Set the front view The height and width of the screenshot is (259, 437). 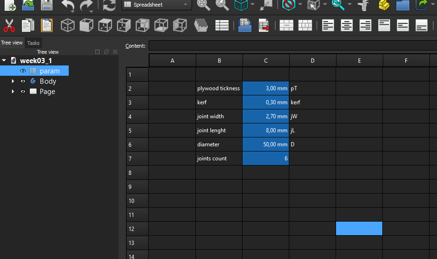coord(86,25)
